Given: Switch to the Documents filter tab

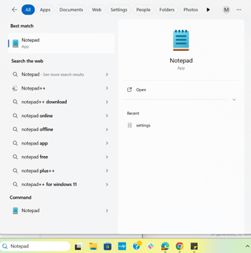Looking at the screenshot, I should point(71,9).
